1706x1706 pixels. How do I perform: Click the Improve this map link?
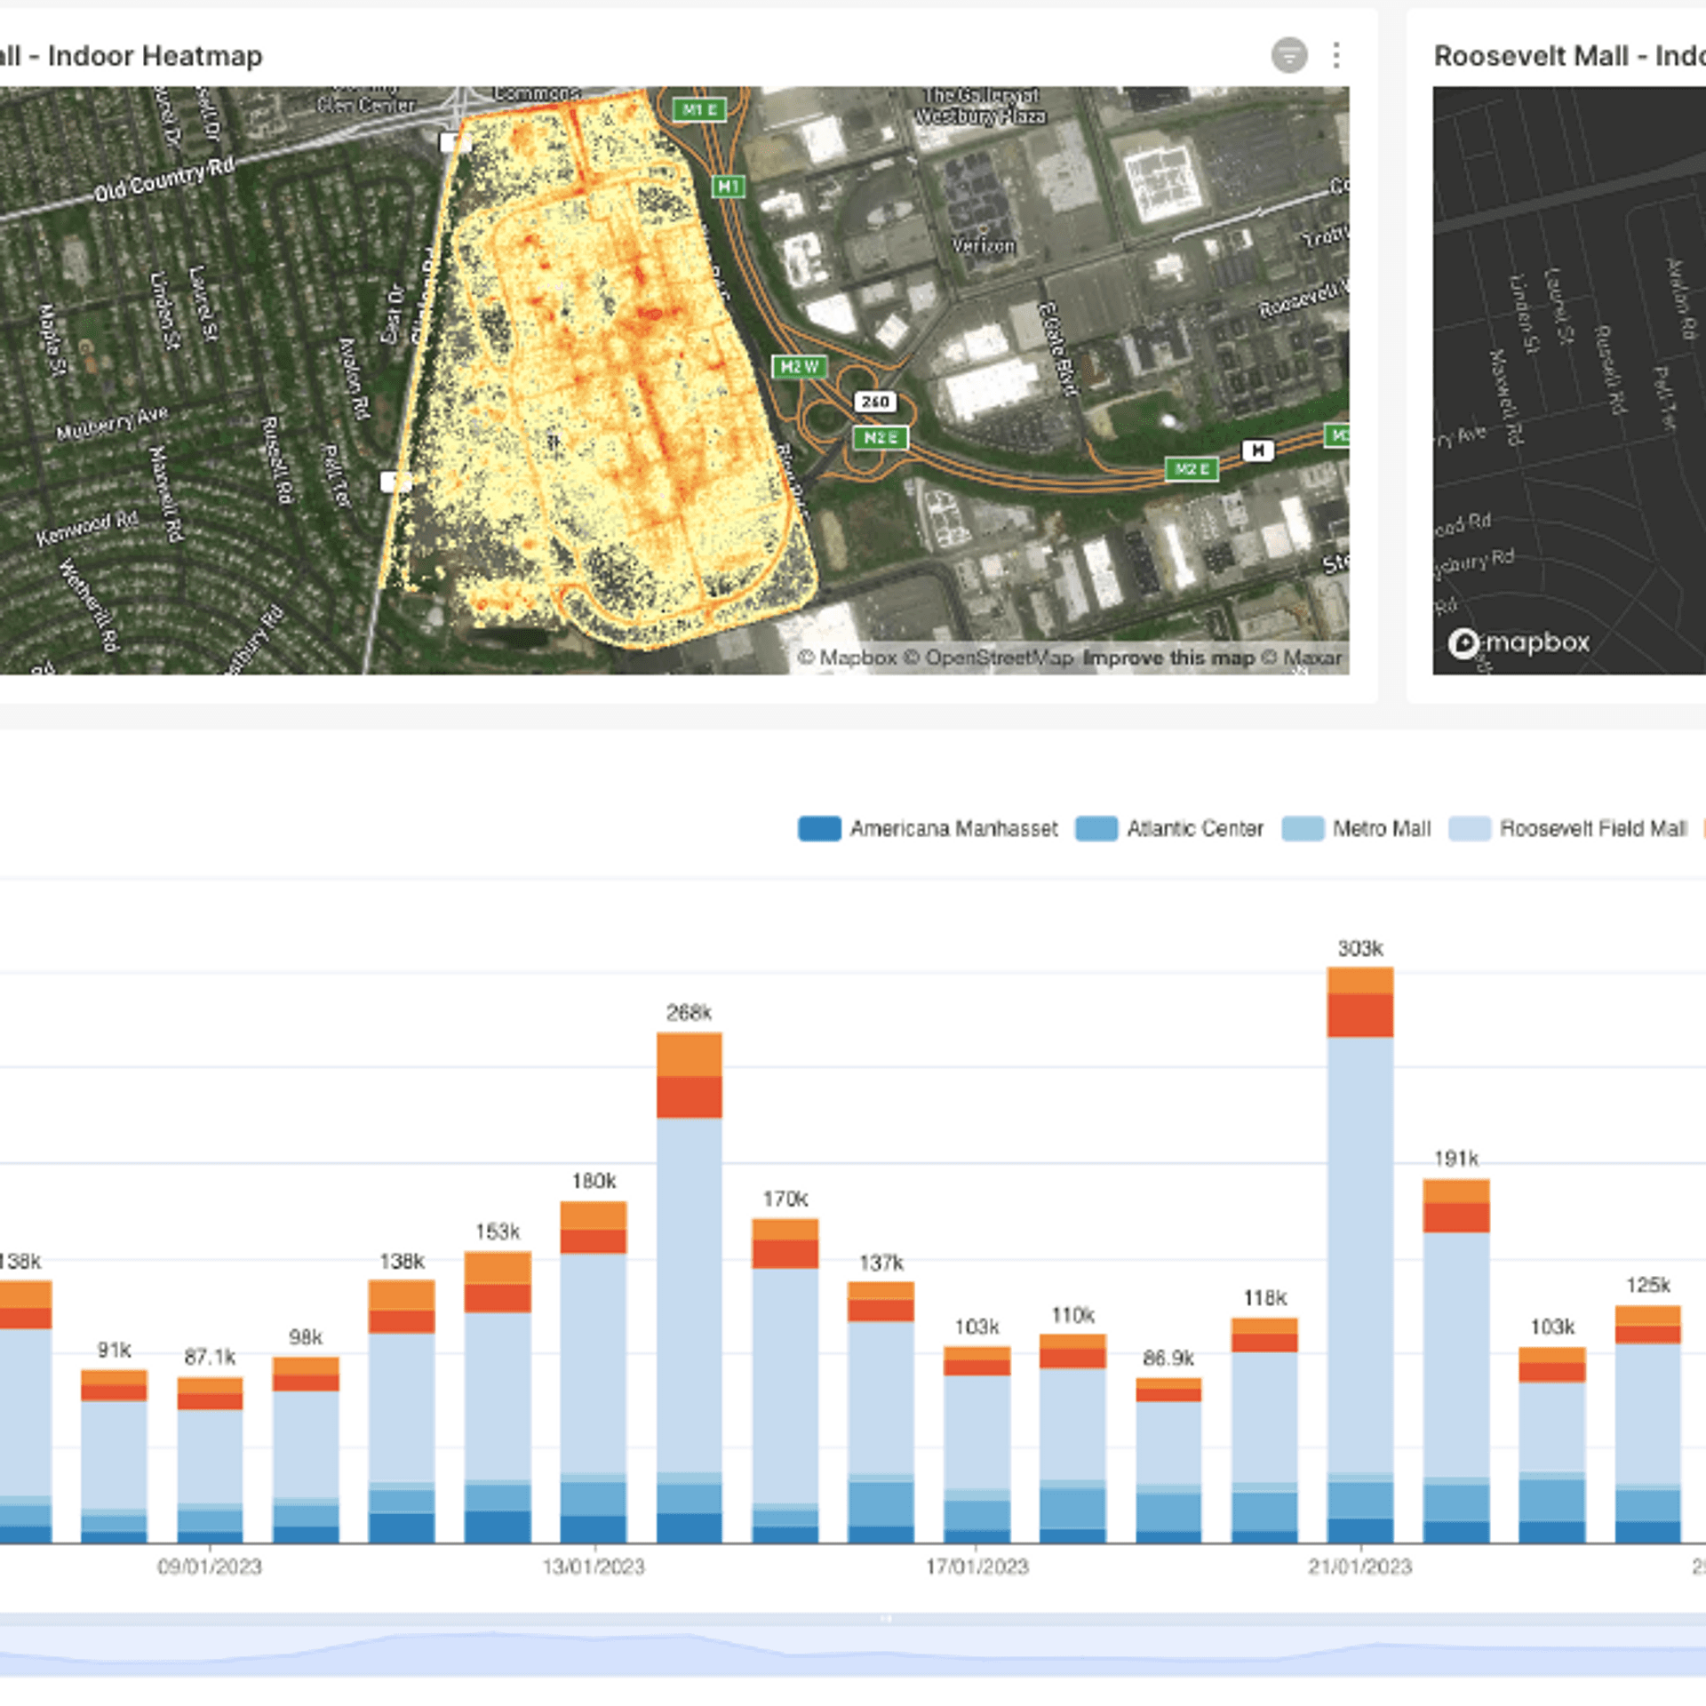point(1168,658)
